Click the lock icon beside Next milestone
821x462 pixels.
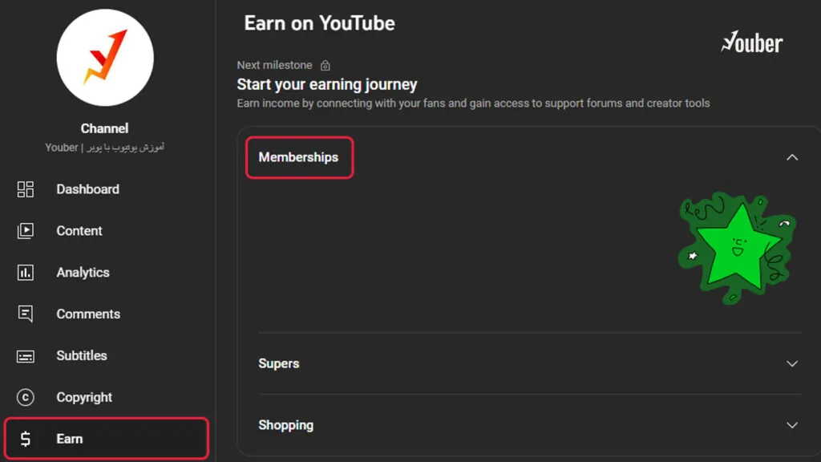coord(326,66)
